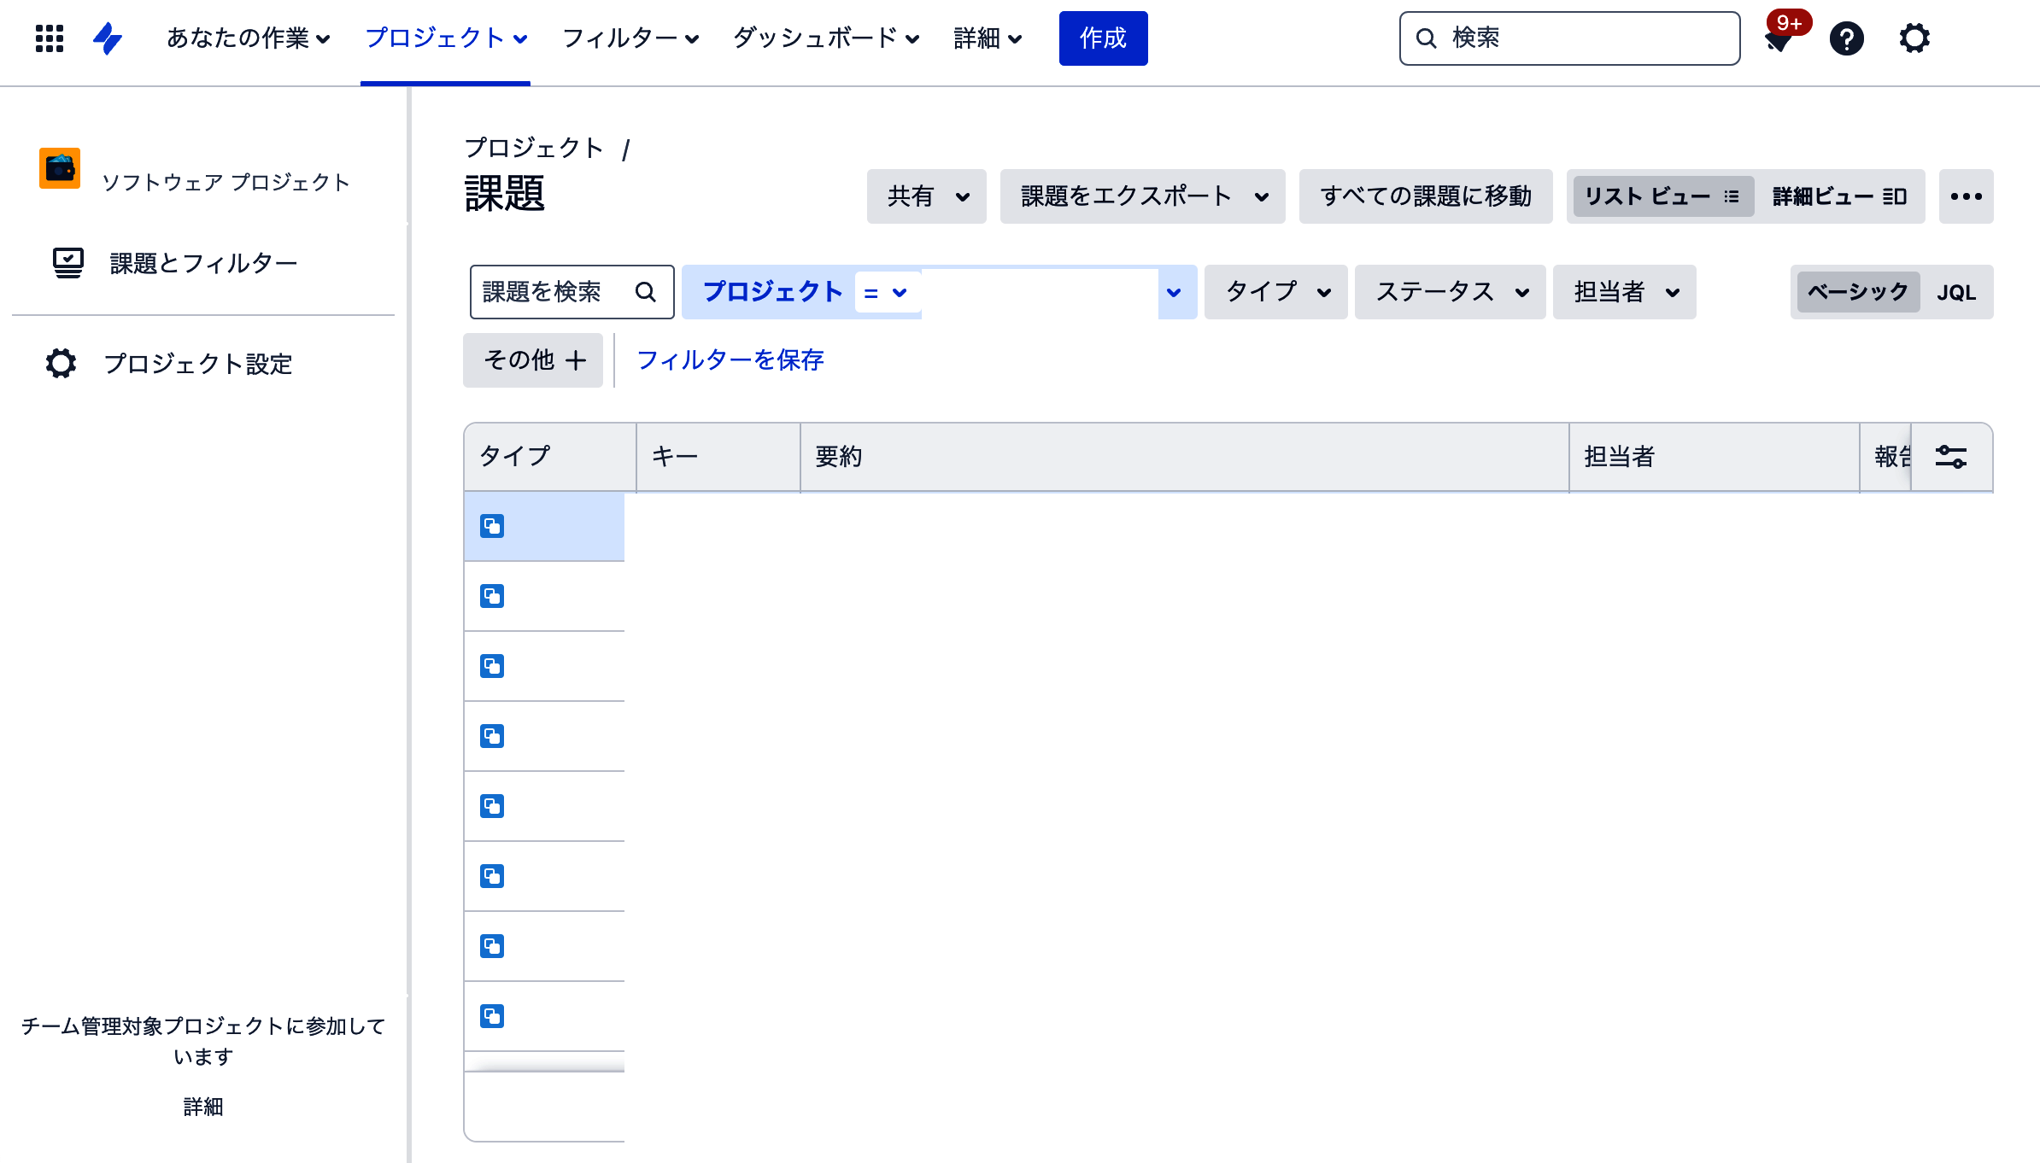This screenshot has width=2040, height=1163.
Task: Click the second row's subtask type icon
Action: click(492, 596)
